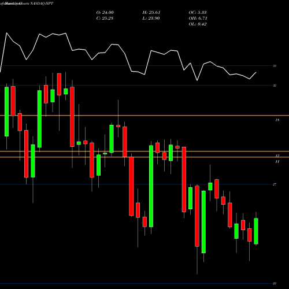This screenshot has height=289, width=289.
Task: Click the low value L: 23.90
Action: coord(151,18)
